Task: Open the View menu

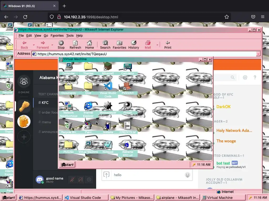Action: point(38,36)
